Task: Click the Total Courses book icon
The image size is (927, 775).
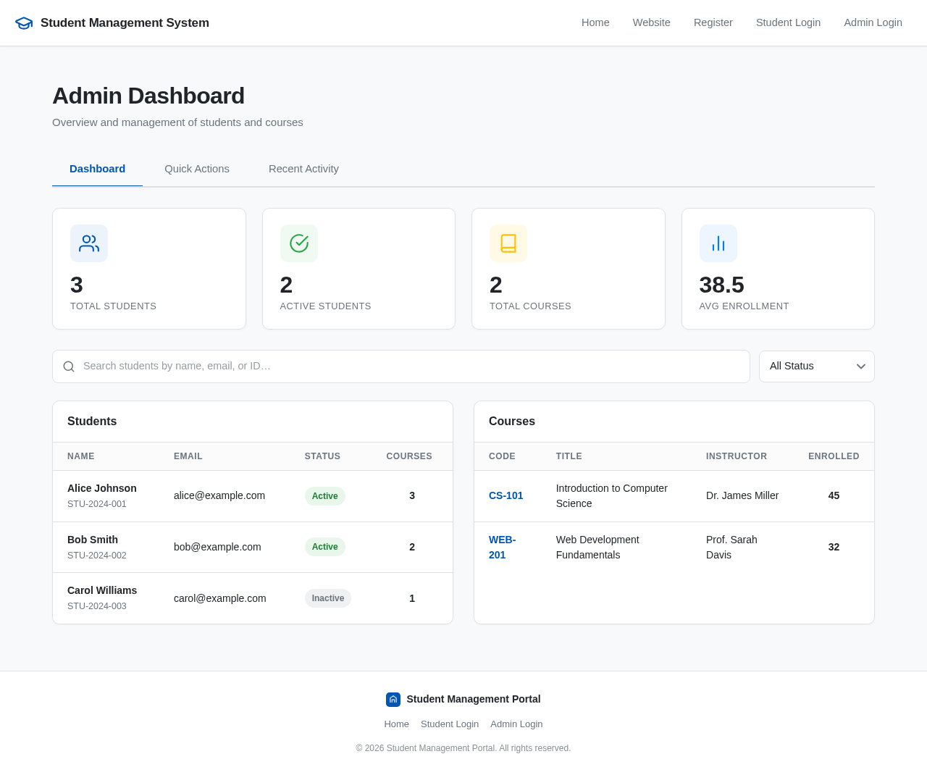Action: (508, 243)
